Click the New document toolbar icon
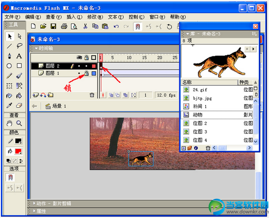Image resolution: width=269 pixels, height=218 pixels. tap(33, 27)
